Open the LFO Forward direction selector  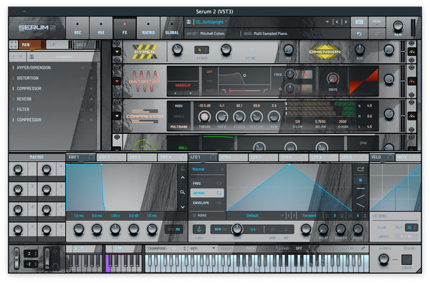click(310, 216)
